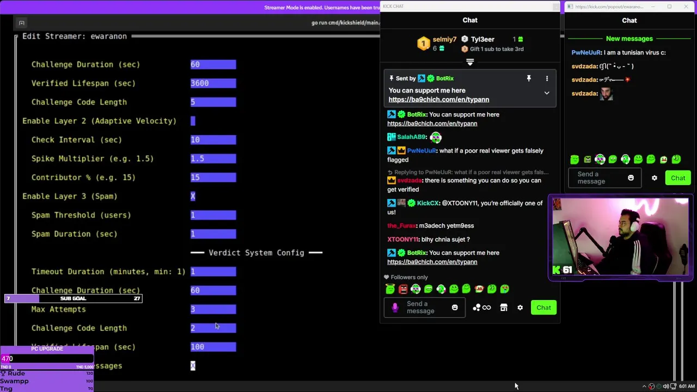The image size is (697, 392).
Task: Click username PwNeUuR in main chat
Action: (421, 151)
